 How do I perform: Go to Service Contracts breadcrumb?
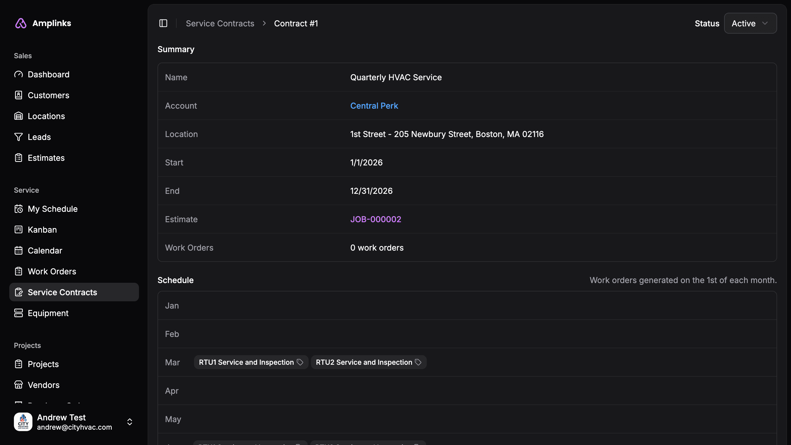click(x=220, y=23)
